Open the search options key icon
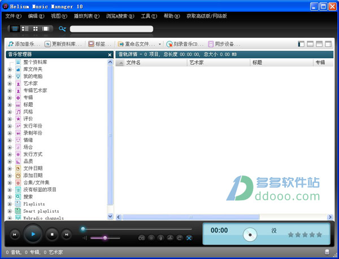Image resolution: width=339 pixels, height=259 pixels. point(62,29)
